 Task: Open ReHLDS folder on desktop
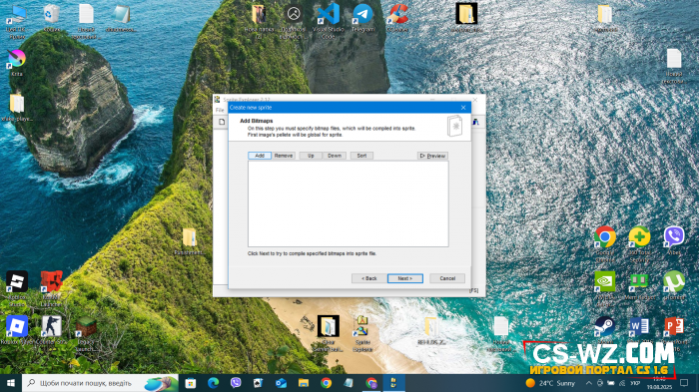pyautogui.click(x=431, y=330)
